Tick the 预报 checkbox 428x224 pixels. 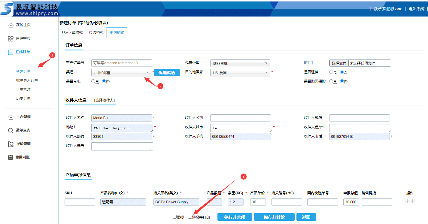(x=175, y=216)
